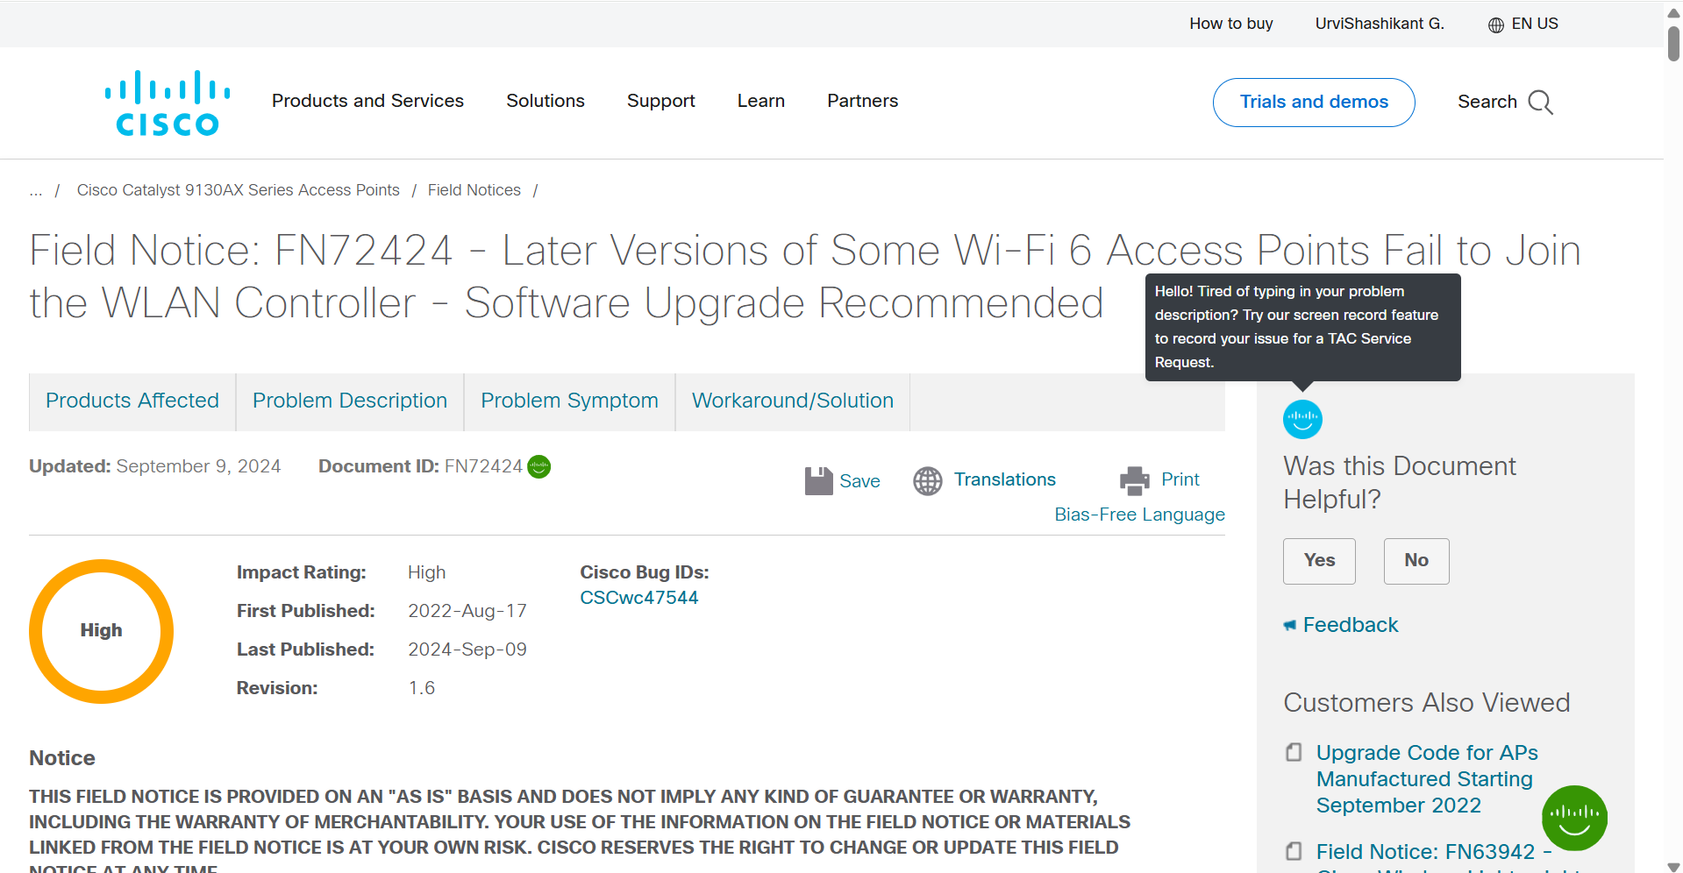Click the blue assistant face icon
Viewport: 1683px width, 873px height.
pos(1302,419)
